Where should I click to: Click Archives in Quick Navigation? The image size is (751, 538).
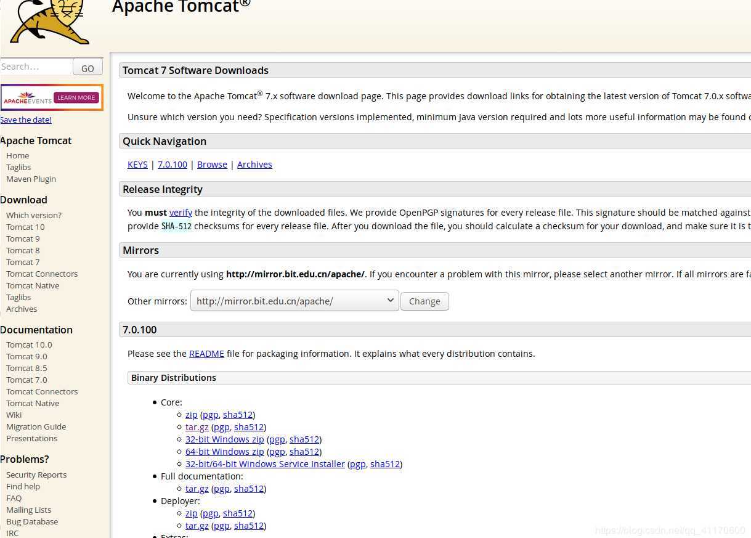254,165
